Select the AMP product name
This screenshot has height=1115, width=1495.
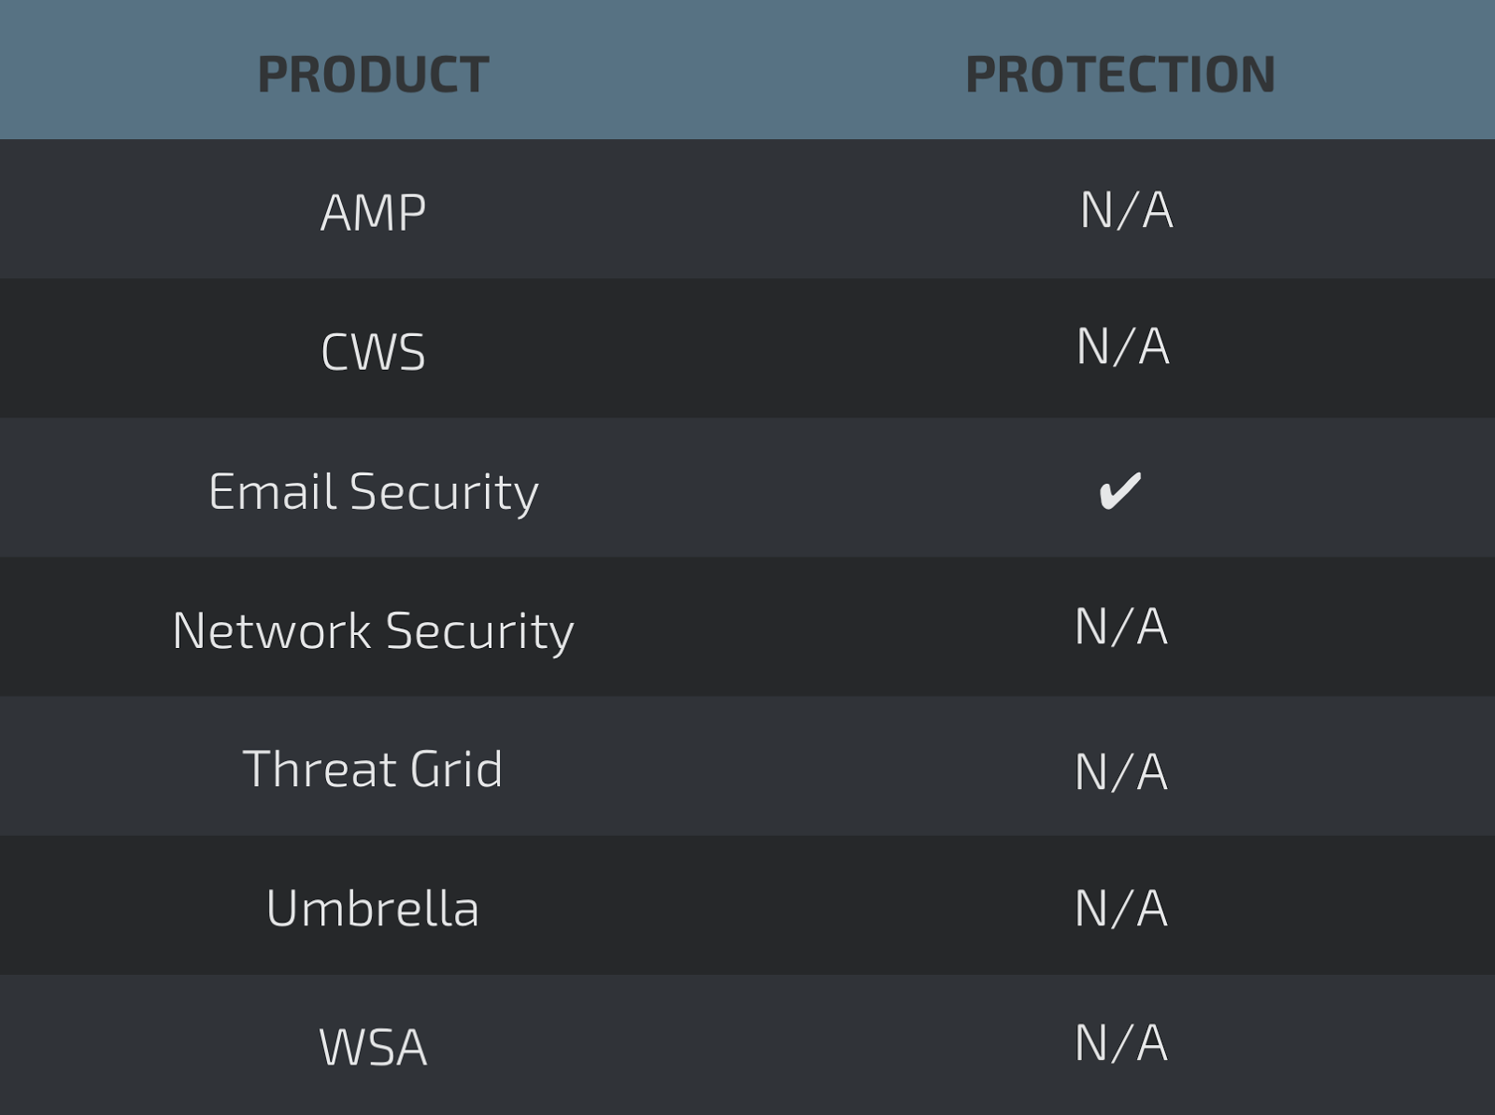(373, 212)
